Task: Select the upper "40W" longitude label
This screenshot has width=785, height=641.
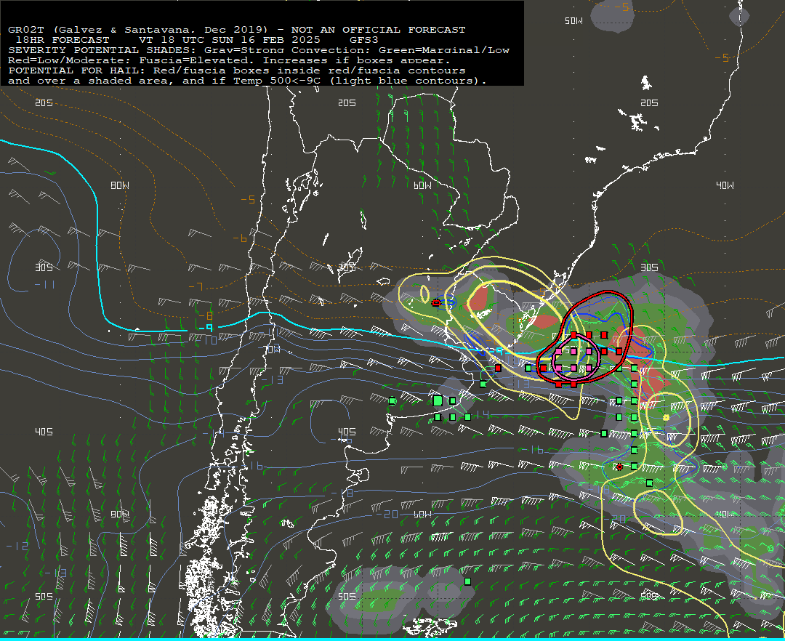Action: pos(725,185)
